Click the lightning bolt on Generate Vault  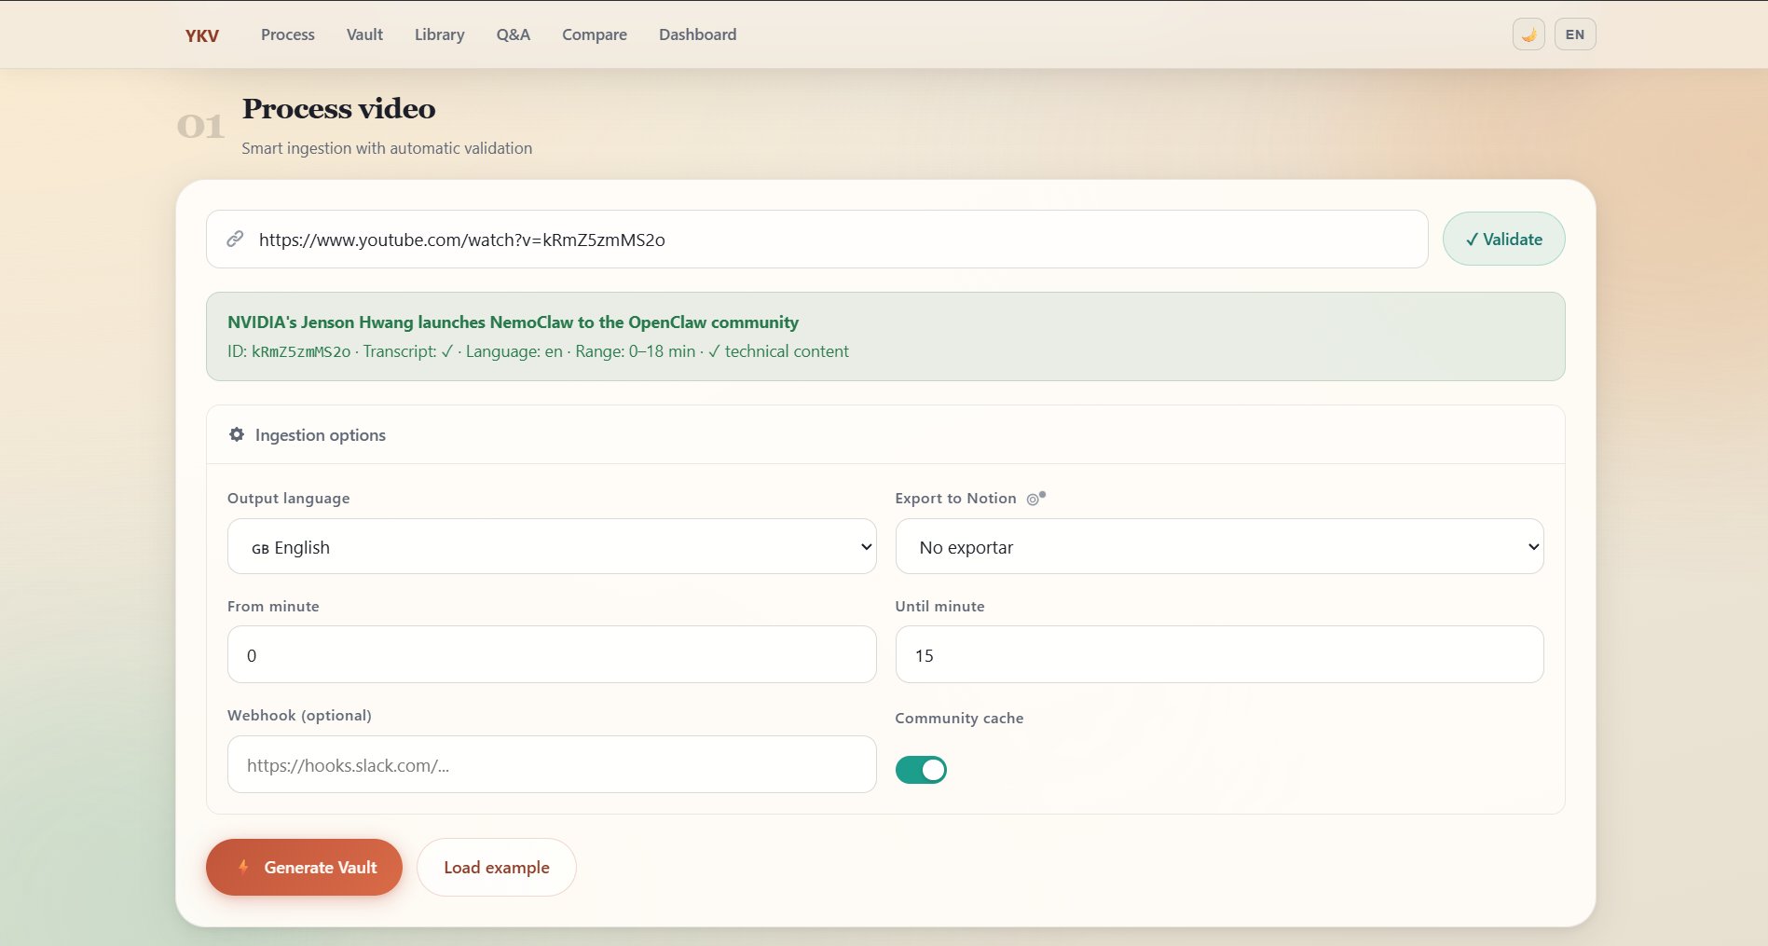pyautogui.click(x=244, y=867)
